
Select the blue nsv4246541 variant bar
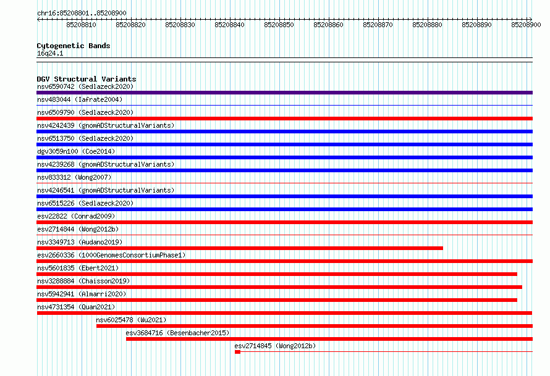pos(284,196)
